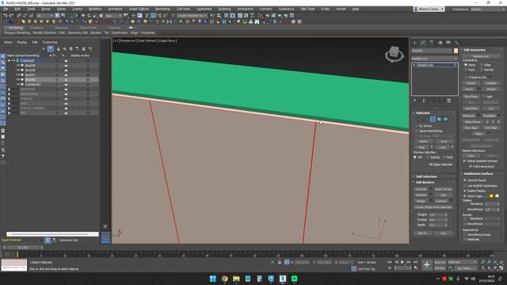
Task: Select Border sub-object level icon
Action: click(x=433, y=120)
